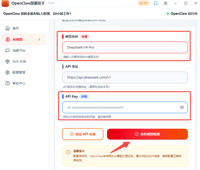Click the OpenClaw 运行中 status text

184,14
